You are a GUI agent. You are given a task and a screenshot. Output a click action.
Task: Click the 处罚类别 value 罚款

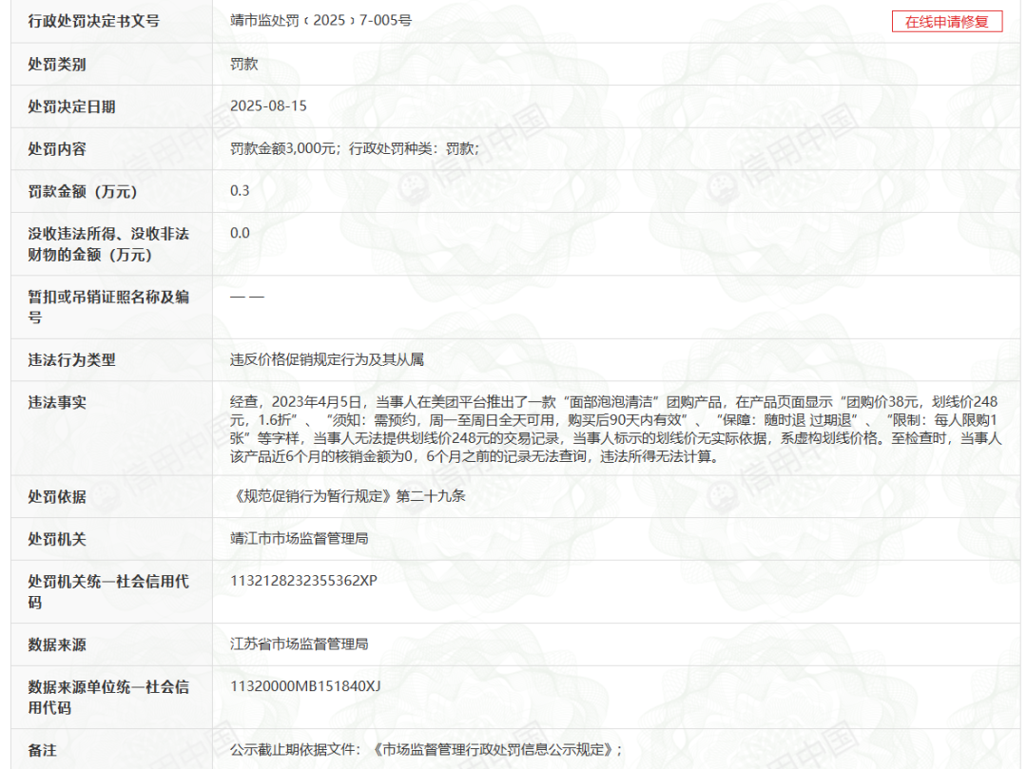(244, 64)
